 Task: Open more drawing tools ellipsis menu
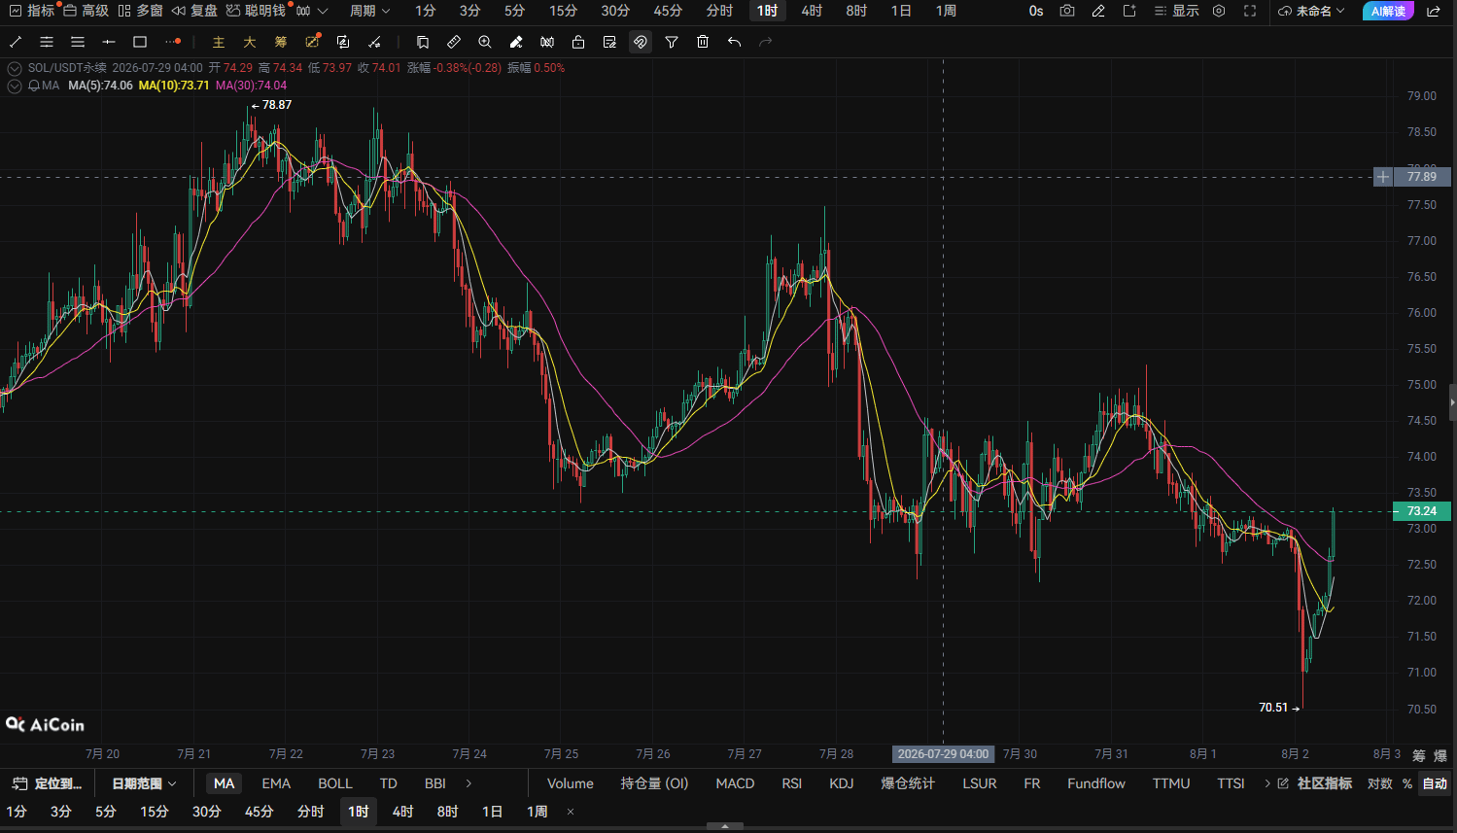(172, 42)
